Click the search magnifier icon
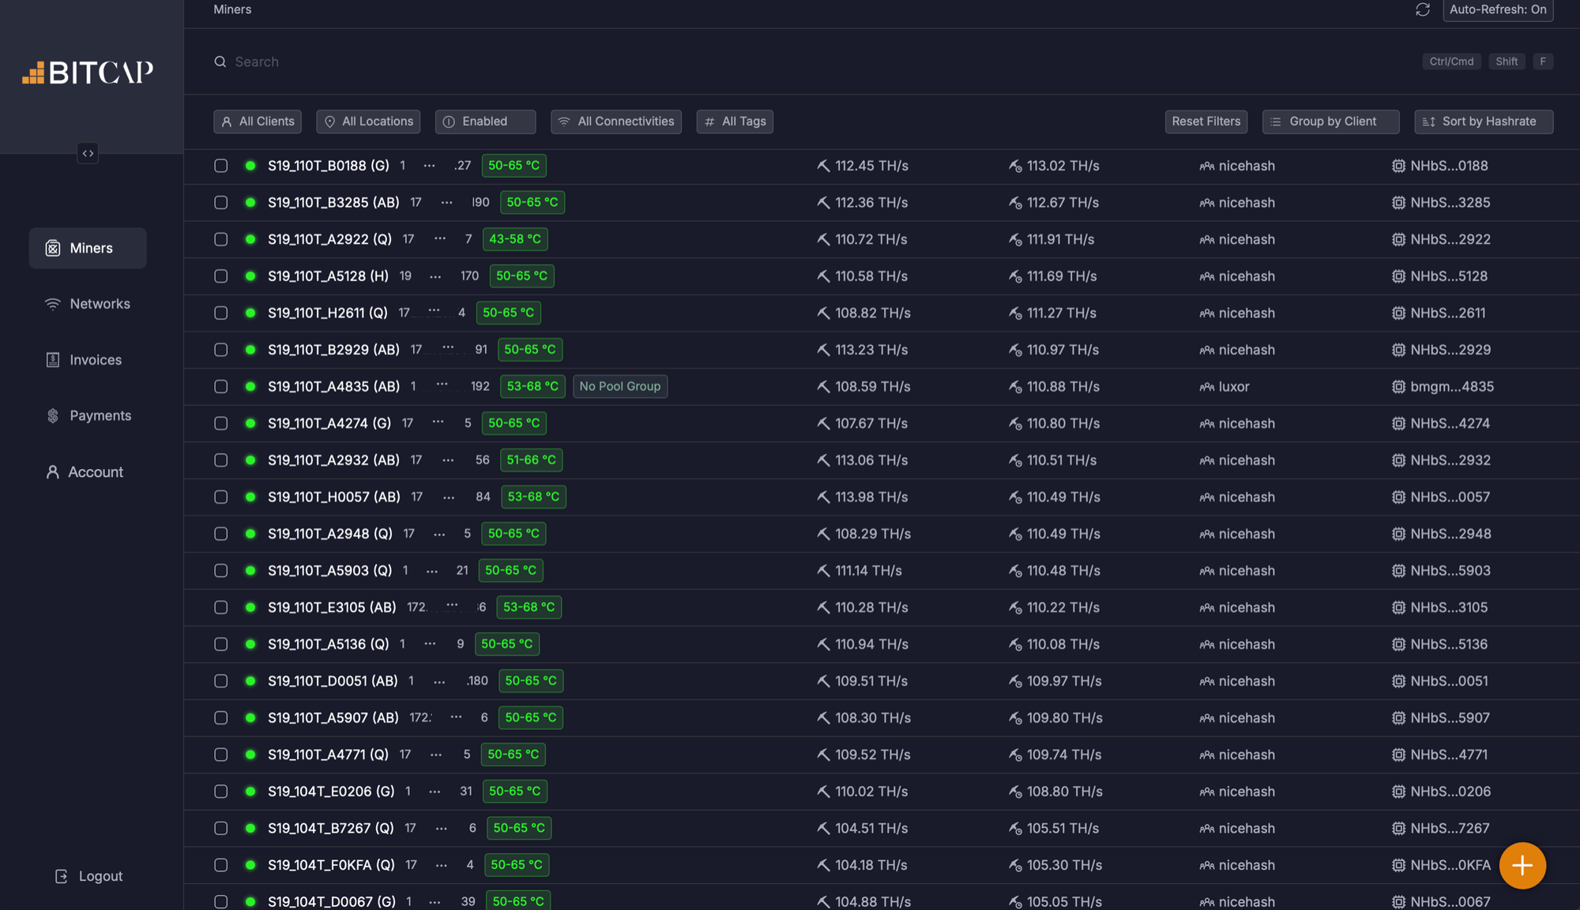The height and width of the screenshot is (910, 1580). (220, 62)
